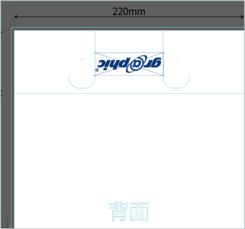This screenshot has width=245, height=229.
Task: Click the left arrowhead of dimension line
Action: (x=16, y=17)
